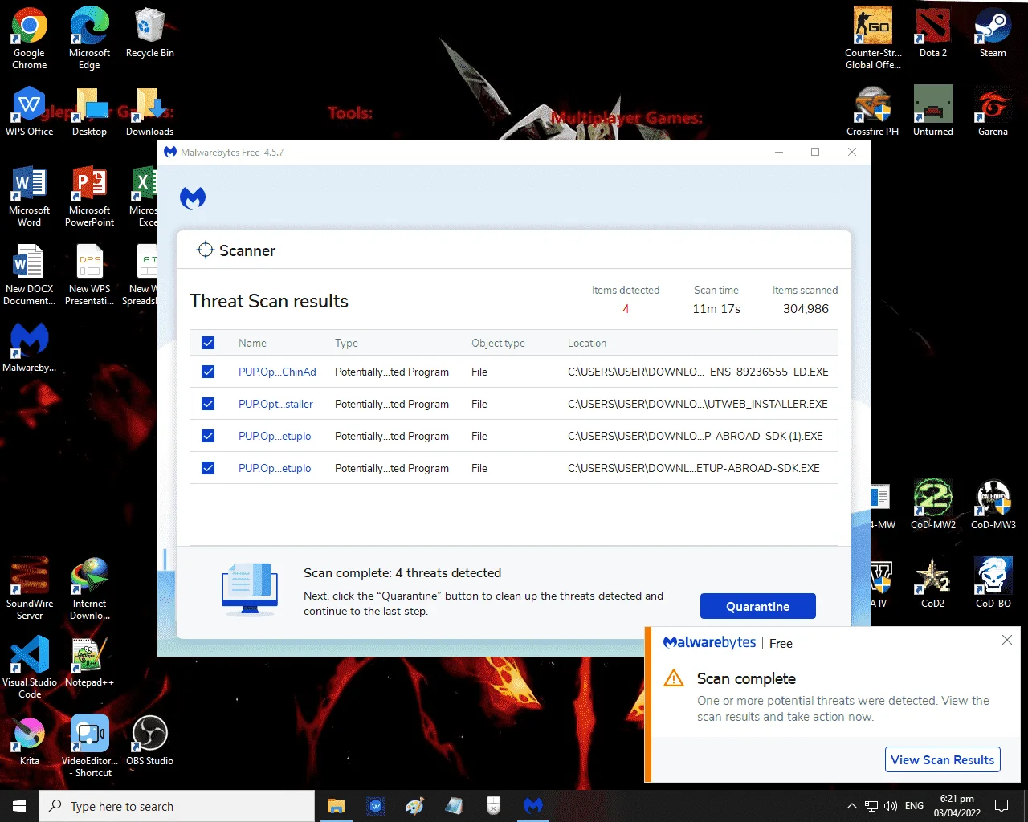
Task: Open Crossfire PH shortcut
Action: tap(873, 111)
